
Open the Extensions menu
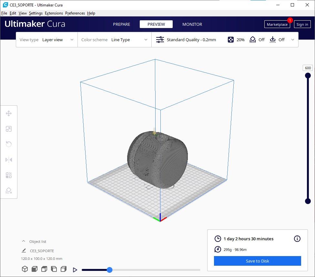click(x=54, y=13)
